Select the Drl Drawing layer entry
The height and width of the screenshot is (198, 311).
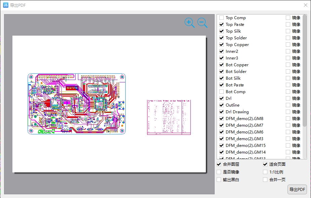(237, 112)
